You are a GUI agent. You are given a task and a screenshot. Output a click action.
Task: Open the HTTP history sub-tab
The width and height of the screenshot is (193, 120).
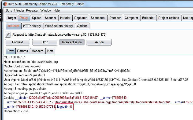[32, 26]
